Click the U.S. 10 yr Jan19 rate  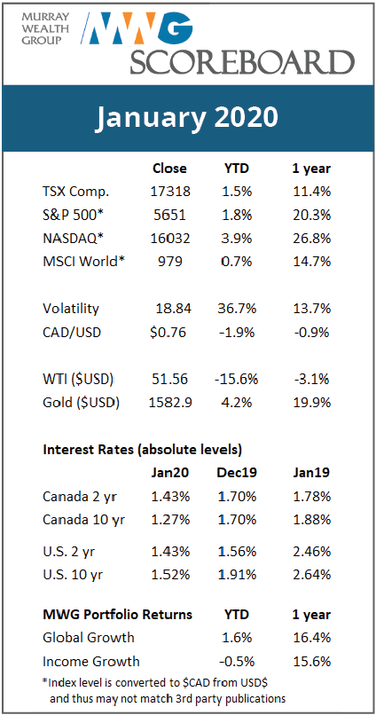tap(312, 574)
